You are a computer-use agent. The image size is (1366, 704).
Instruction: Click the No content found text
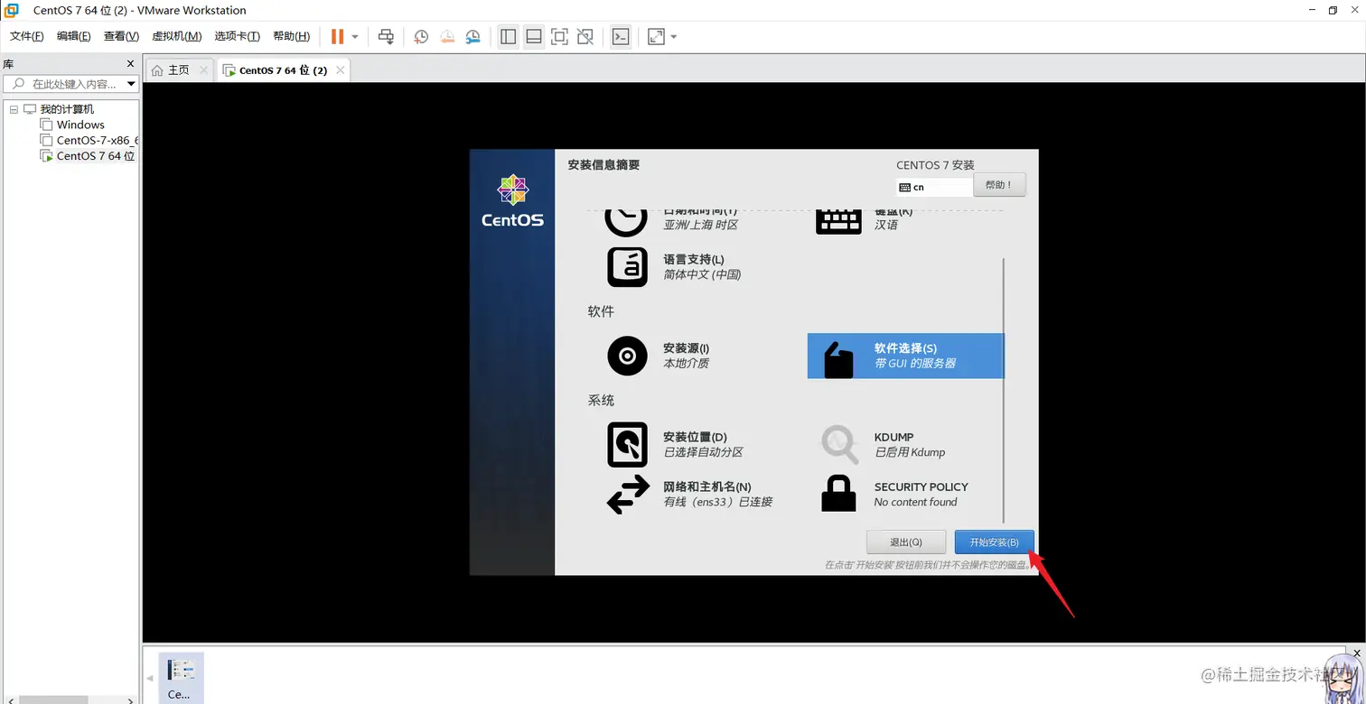[x=915, y=502]
